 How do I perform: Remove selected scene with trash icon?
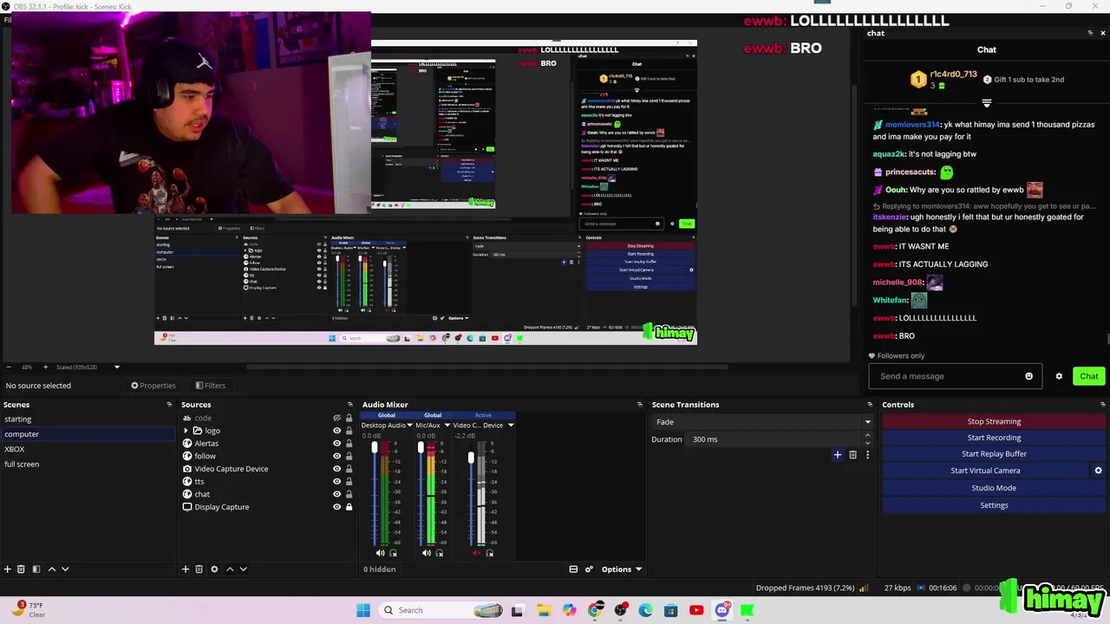[x=21, y=569]
